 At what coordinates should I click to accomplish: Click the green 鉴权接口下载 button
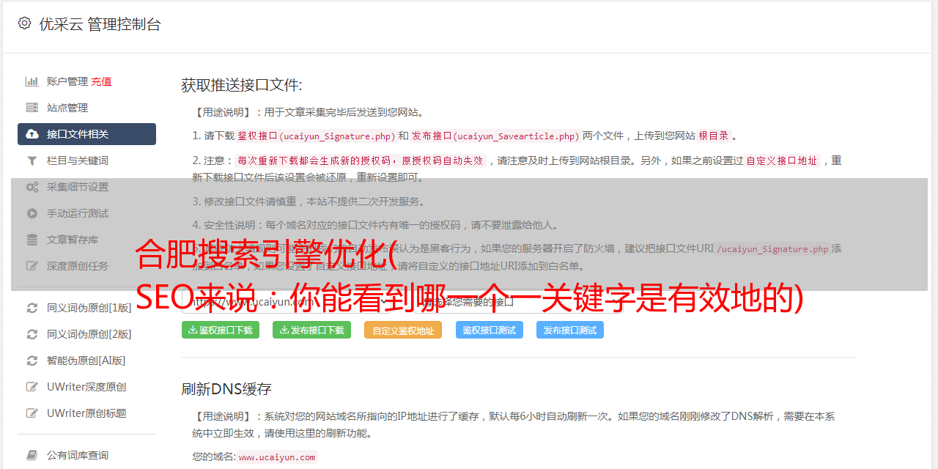(221, 330)
